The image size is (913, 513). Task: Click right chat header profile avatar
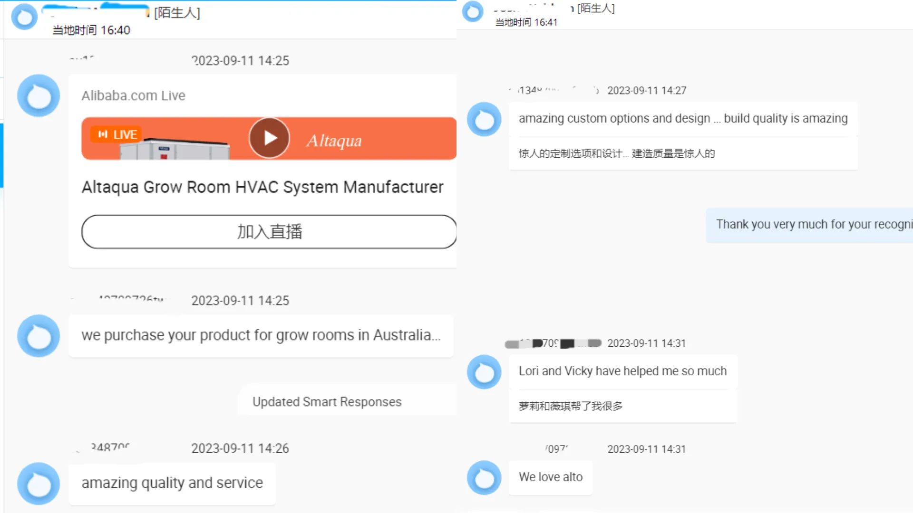click(x=473, y=11)
